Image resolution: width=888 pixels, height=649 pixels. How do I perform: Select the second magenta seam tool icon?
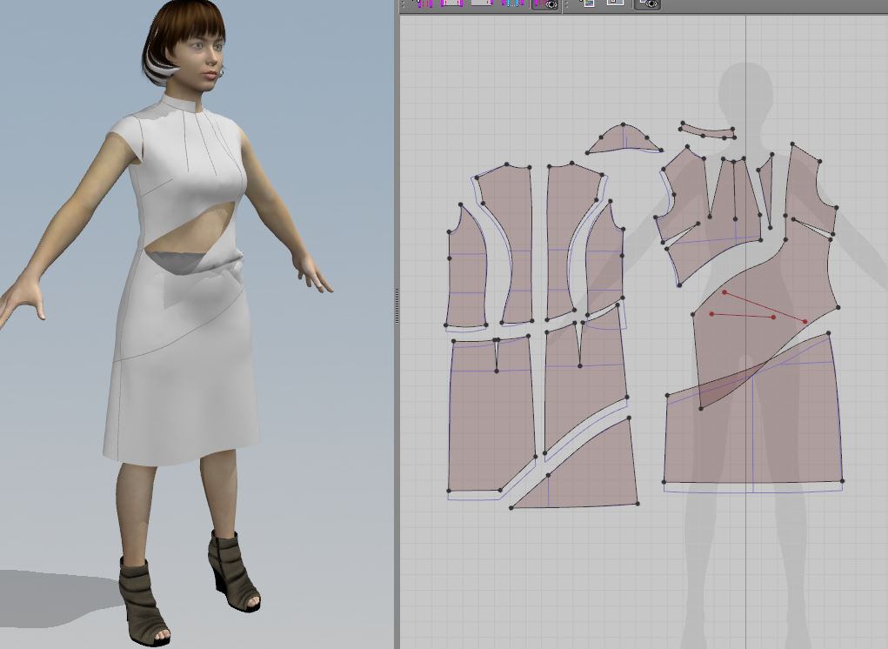pyautogui.click(x=451, y=3)
